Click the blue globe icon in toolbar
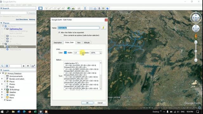The width and height of the screenshot is (203, 114). point(108,9)
